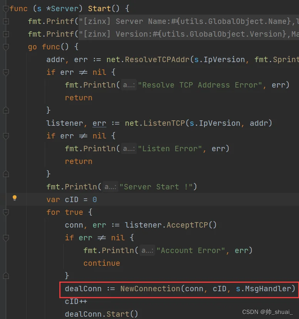Click the addr variable before ResolveTCPAddr

pos(55,60)
